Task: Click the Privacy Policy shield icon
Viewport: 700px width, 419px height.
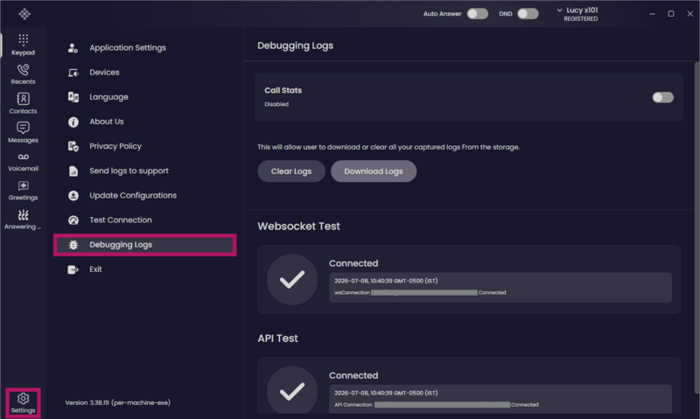Action: (x=73, y=146)
